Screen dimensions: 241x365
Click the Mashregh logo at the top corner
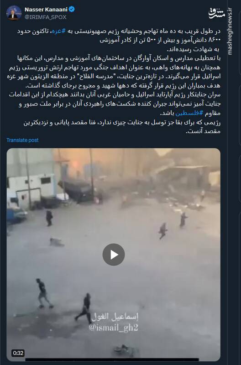(x=216, y=13)
